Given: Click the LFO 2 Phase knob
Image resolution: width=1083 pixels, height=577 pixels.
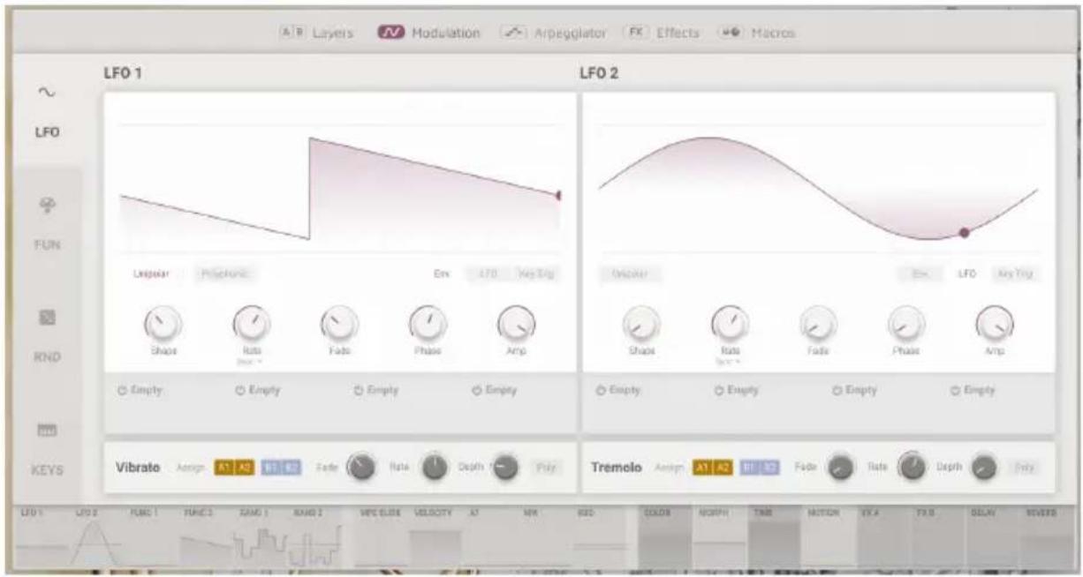Looking at the screenshot, I should click(x=905, y=324).
